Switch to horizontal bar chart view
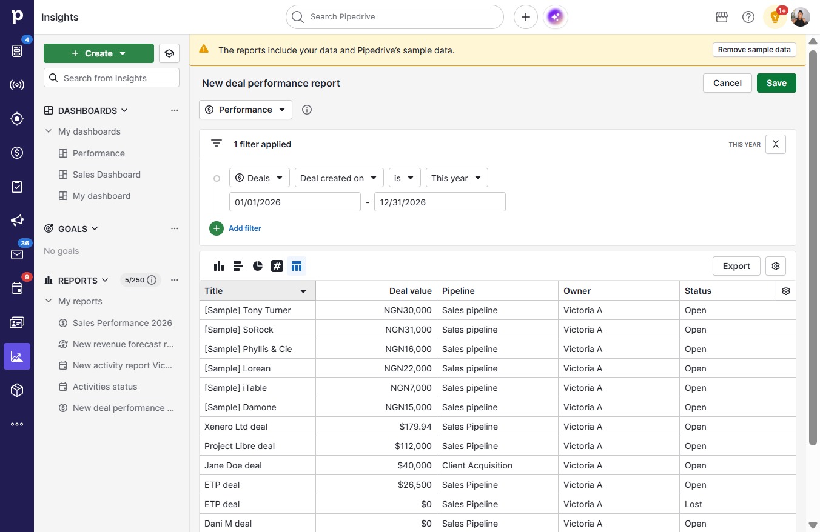 click(238, 266)
